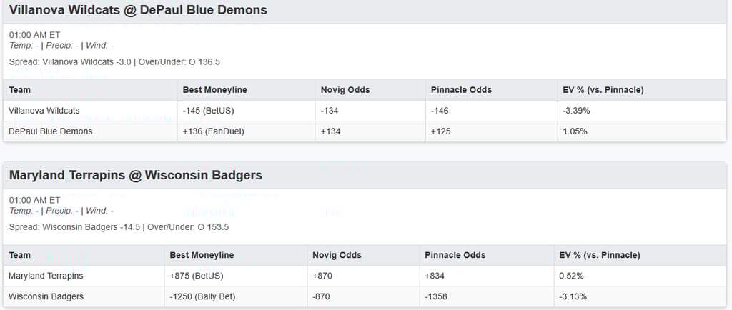Select the +136 (FanDuel) moneyline cell

[x=211, y=131]
